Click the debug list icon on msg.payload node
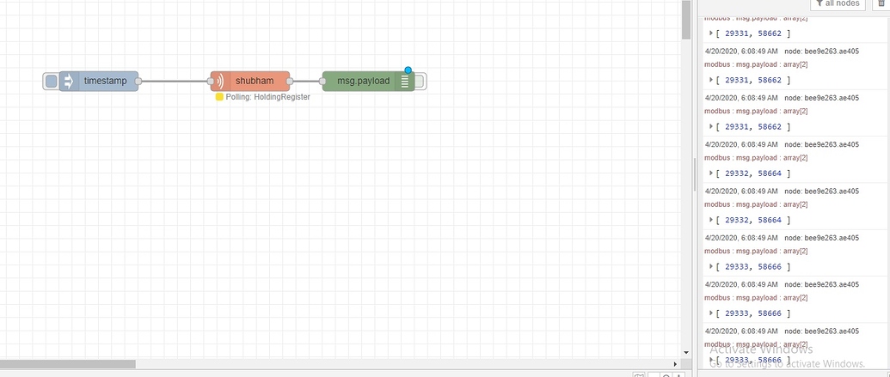 click(405, 82)
